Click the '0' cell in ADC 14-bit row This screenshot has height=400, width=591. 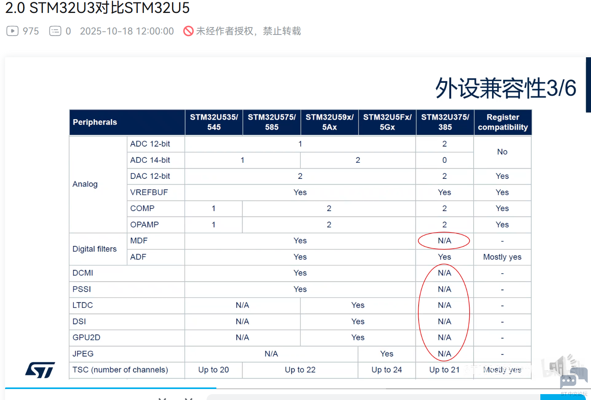pos(445,160)
